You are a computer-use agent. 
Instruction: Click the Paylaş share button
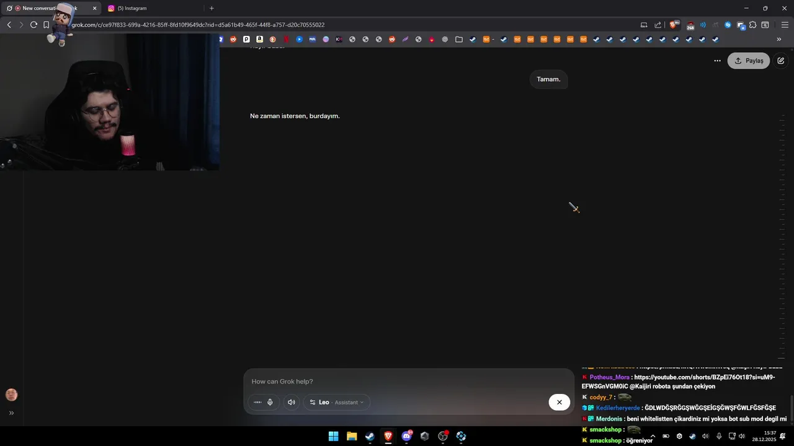[749, 61]
